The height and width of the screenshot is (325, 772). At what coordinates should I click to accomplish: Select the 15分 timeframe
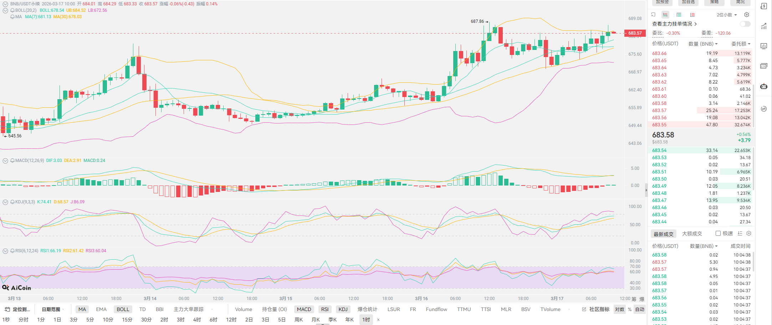[127, 319]
